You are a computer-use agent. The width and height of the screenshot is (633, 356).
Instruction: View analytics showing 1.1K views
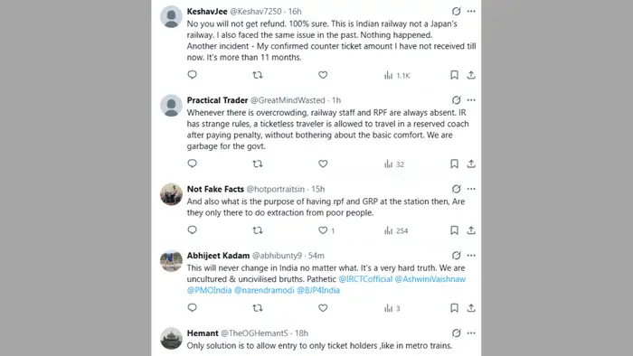(x=397, y=75)
